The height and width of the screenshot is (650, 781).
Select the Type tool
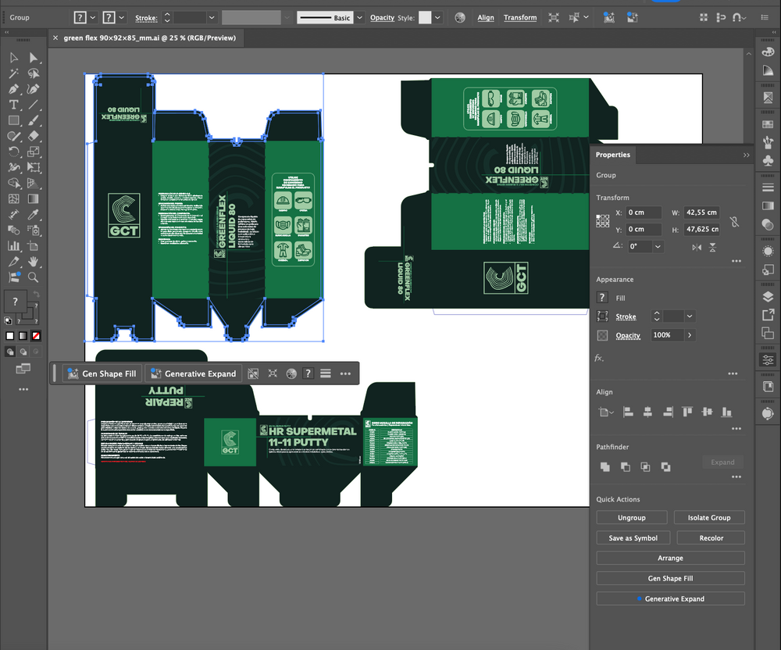click(x=14, y=105)
